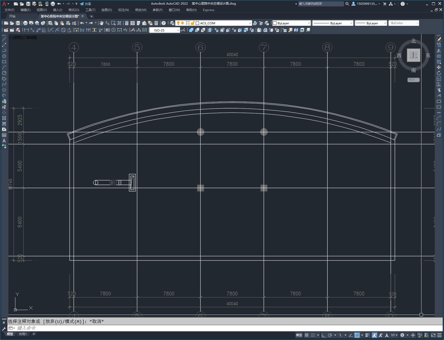
Task: Select the Polygon draw tool
Action: pos(4,56)
